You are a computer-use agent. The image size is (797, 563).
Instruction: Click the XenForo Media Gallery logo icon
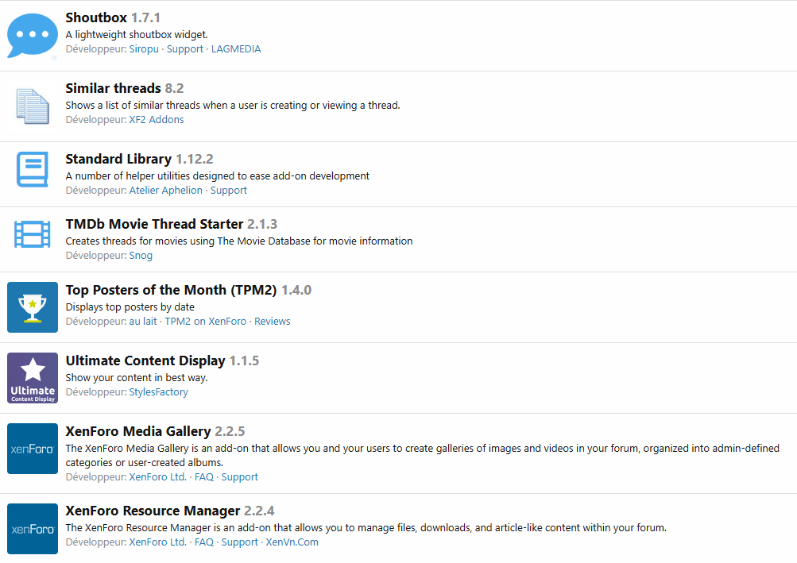pos(33,449)
